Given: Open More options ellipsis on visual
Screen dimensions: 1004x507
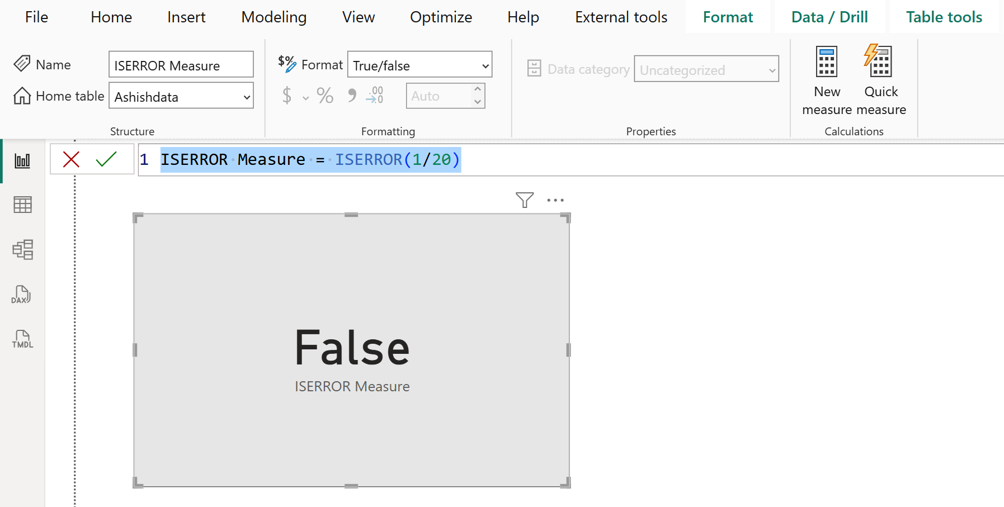Looking at the screenshot, I should point(555,200).
